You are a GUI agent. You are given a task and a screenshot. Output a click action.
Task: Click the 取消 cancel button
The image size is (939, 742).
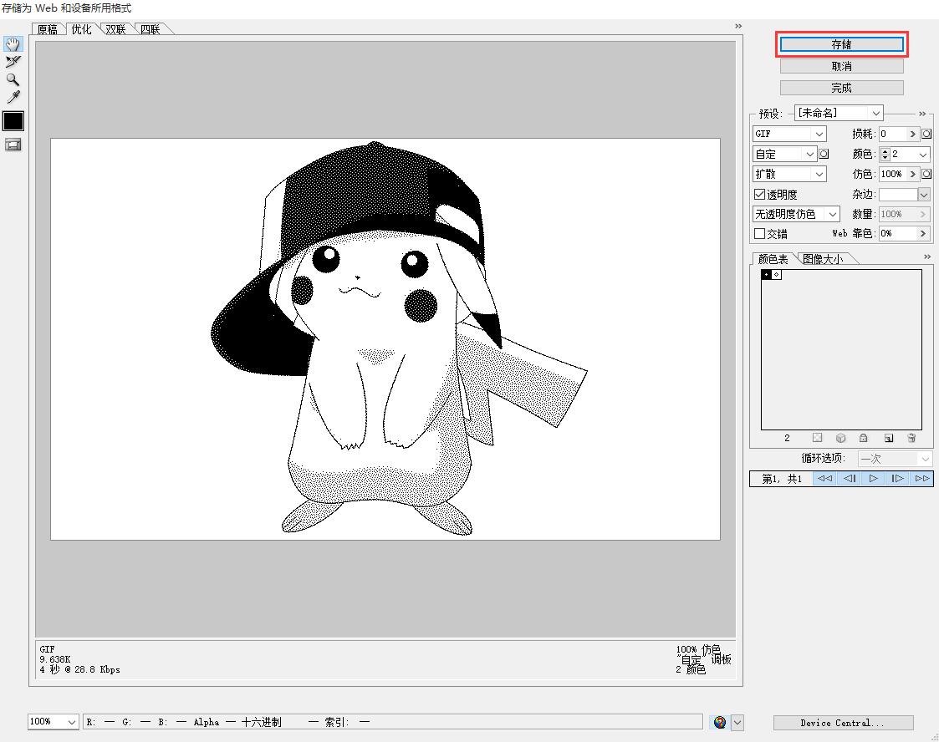tap(841, 66)
